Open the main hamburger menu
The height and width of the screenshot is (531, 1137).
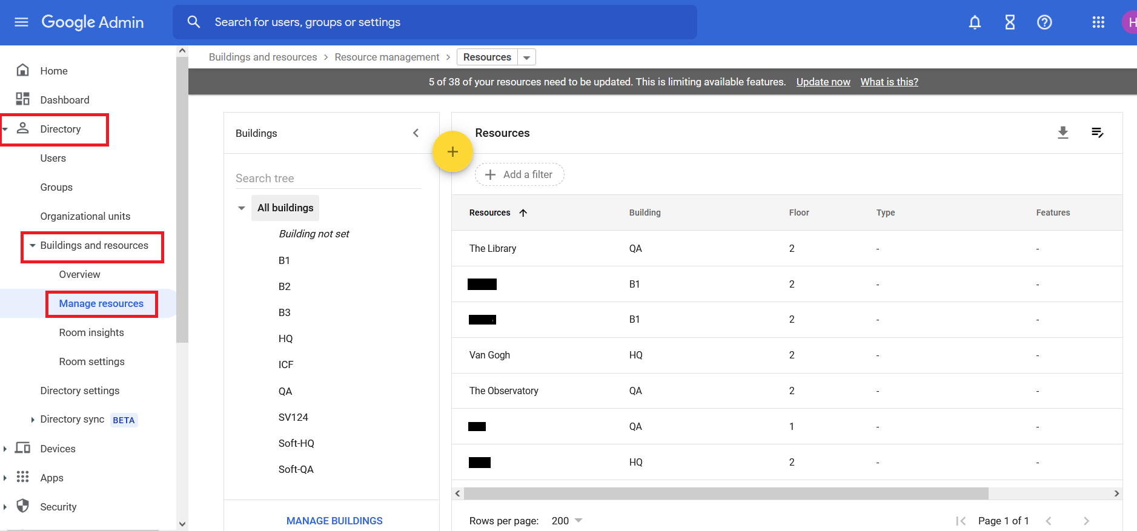click(x=21, y=22)
